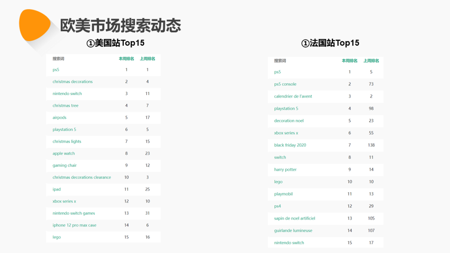Select 'christmas lights' search term
This screenshot has width=450, height=253.
67,141
